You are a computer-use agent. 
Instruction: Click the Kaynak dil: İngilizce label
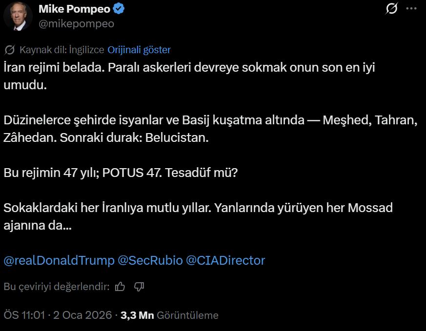(62, 50)
